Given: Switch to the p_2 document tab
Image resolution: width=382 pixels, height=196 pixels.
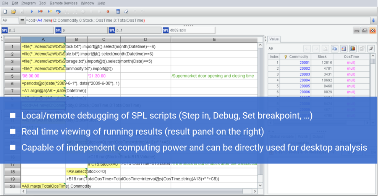Looking at the screenshot, I should [27, 30].
